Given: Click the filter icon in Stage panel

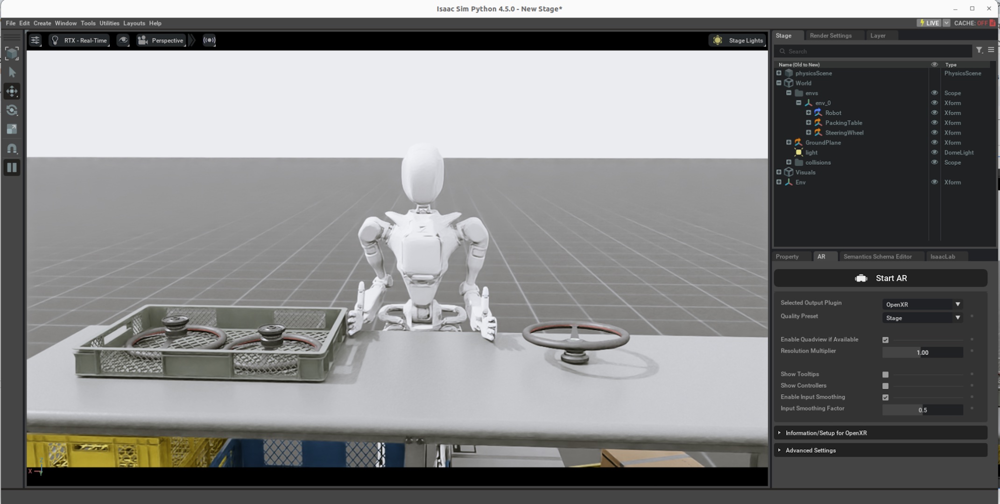Looking at the screenshot, I should click(979, 50).
